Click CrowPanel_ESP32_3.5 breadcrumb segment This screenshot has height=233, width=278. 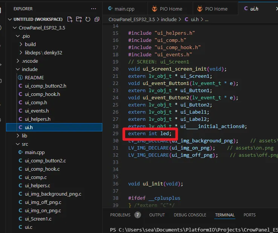(x=132, y=19)
